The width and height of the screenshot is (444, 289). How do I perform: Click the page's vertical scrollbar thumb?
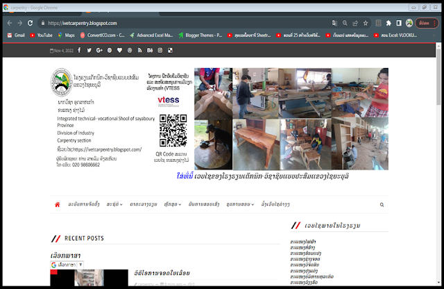tap(438, 76)
